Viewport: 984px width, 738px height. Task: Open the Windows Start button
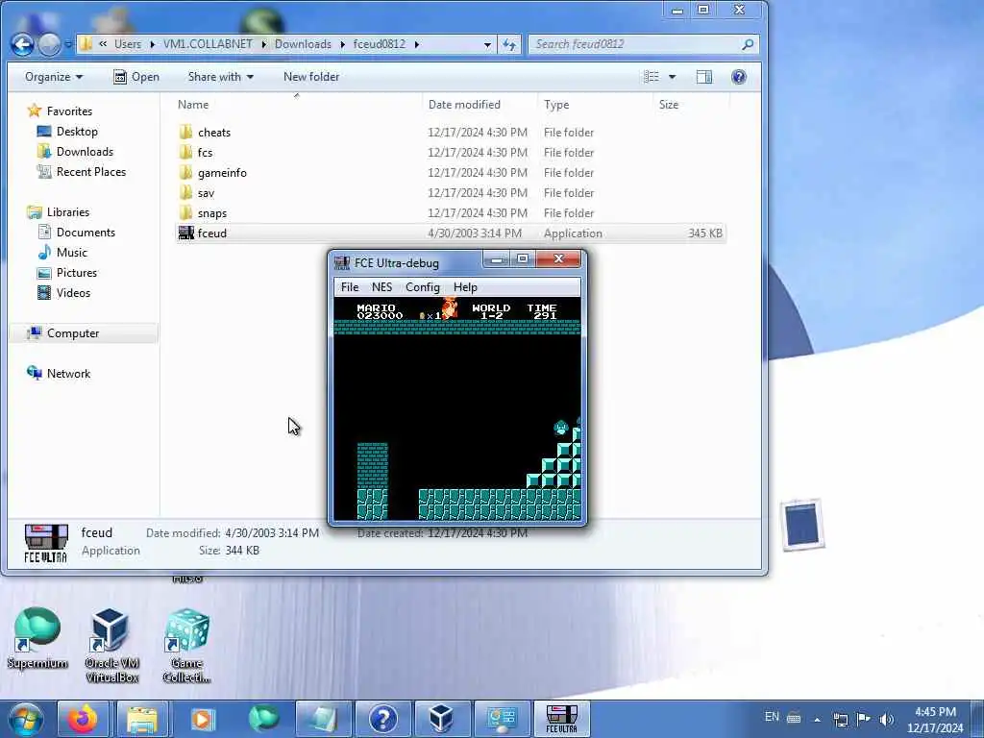point(26,719)
